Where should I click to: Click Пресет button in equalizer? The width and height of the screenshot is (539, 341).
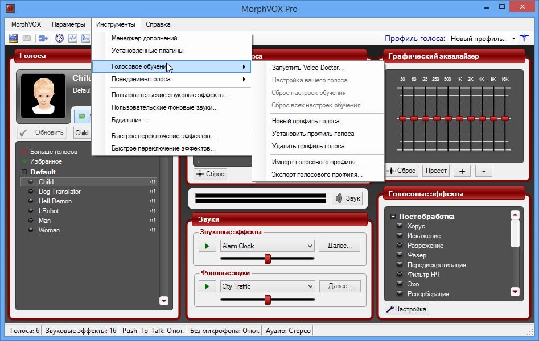(436, 170)
